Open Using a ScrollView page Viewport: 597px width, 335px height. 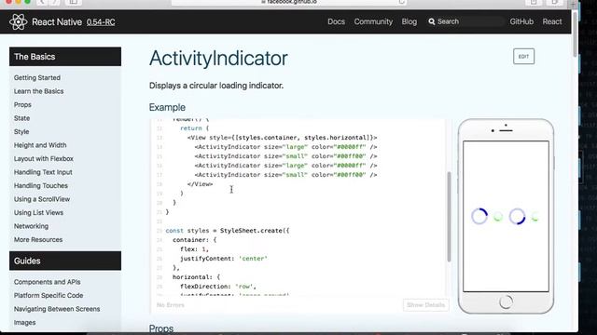tap(42, 199)
